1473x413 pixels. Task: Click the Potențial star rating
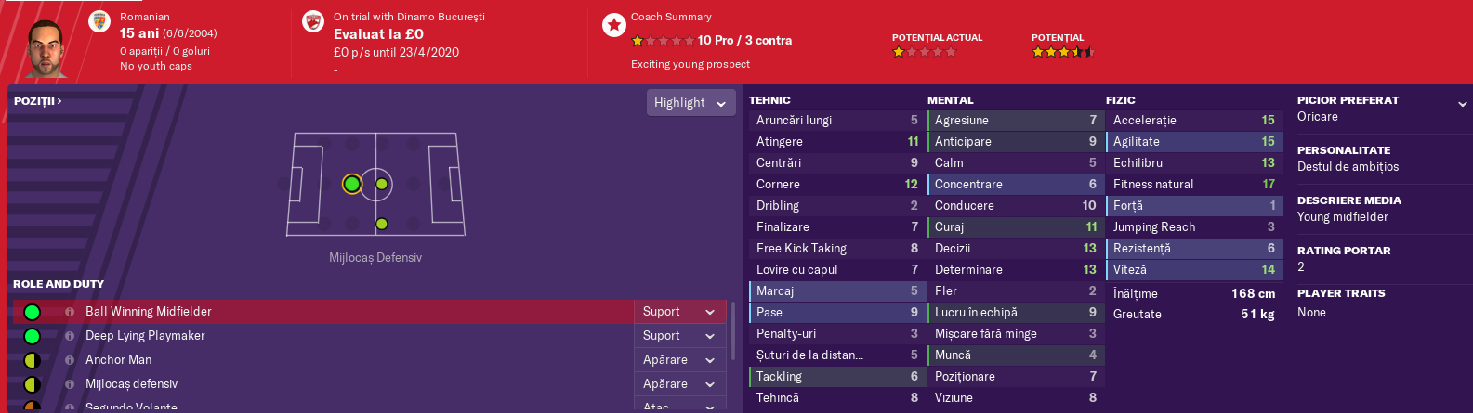[1062, 52]
